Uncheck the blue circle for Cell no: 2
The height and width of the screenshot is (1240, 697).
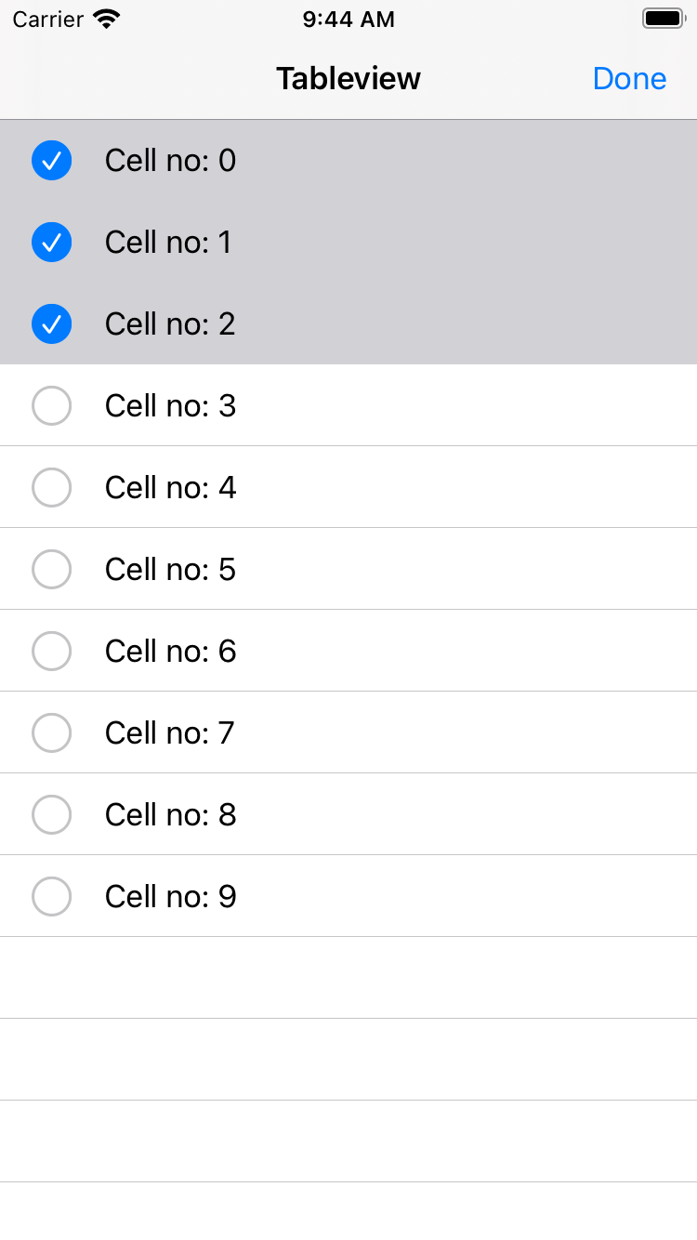click(52, 324)
